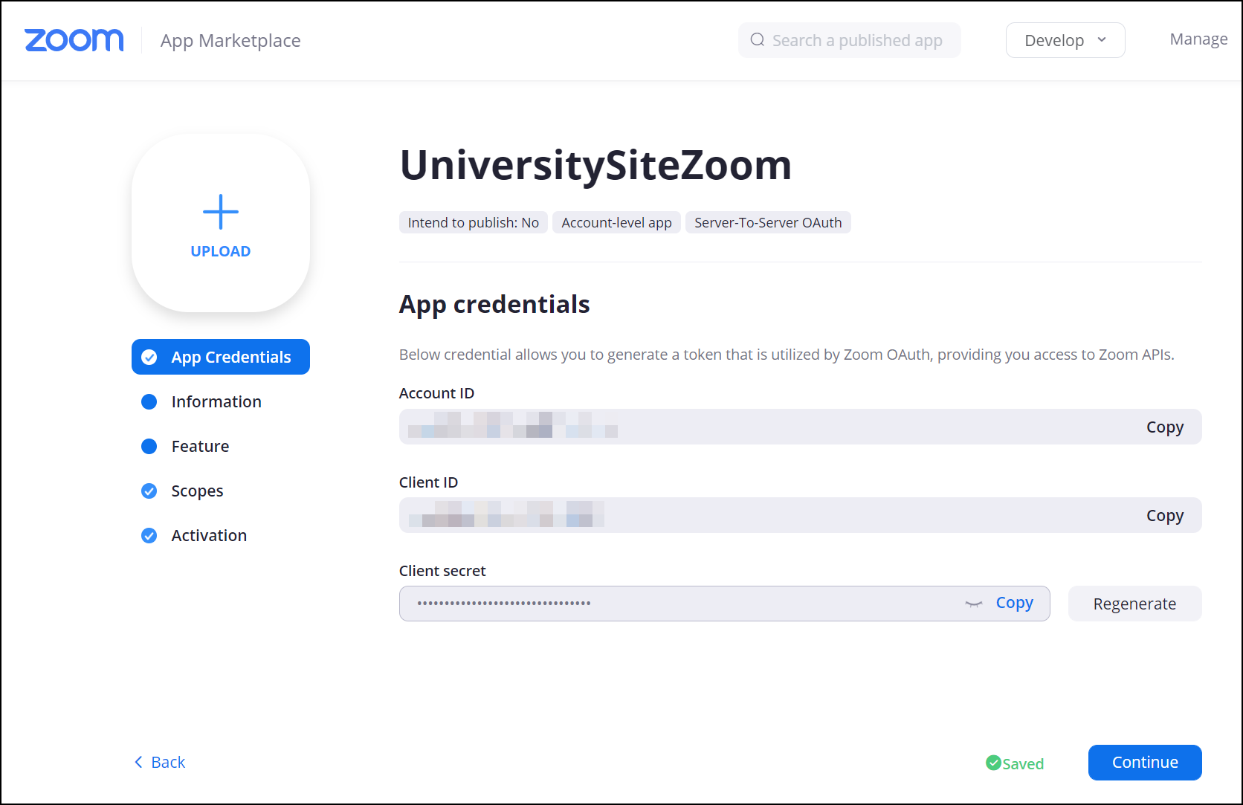1243x805 pixels.
Task: Click the Continue button
Action: [1145, 763]
